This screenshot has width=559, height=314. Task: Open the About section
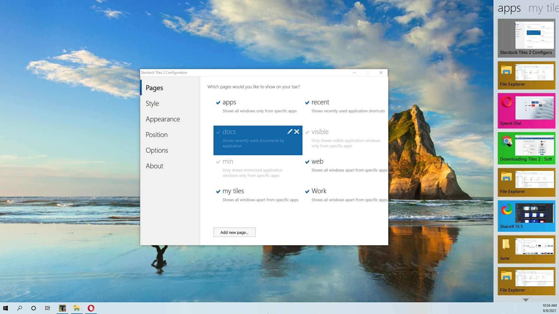click(154, 166)
